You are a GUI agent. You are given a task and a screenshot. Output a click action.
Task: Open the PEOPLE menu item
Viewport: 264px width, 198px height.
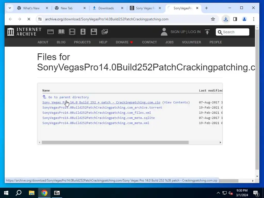click(x=216, y=42)
